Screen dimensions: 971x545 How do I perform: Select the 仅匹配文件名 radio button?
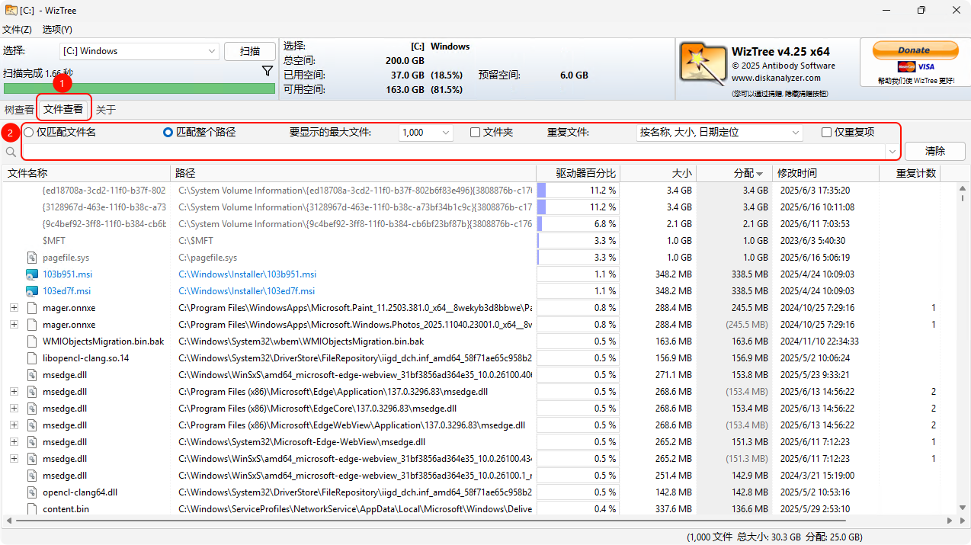click(x=29, y=133)
